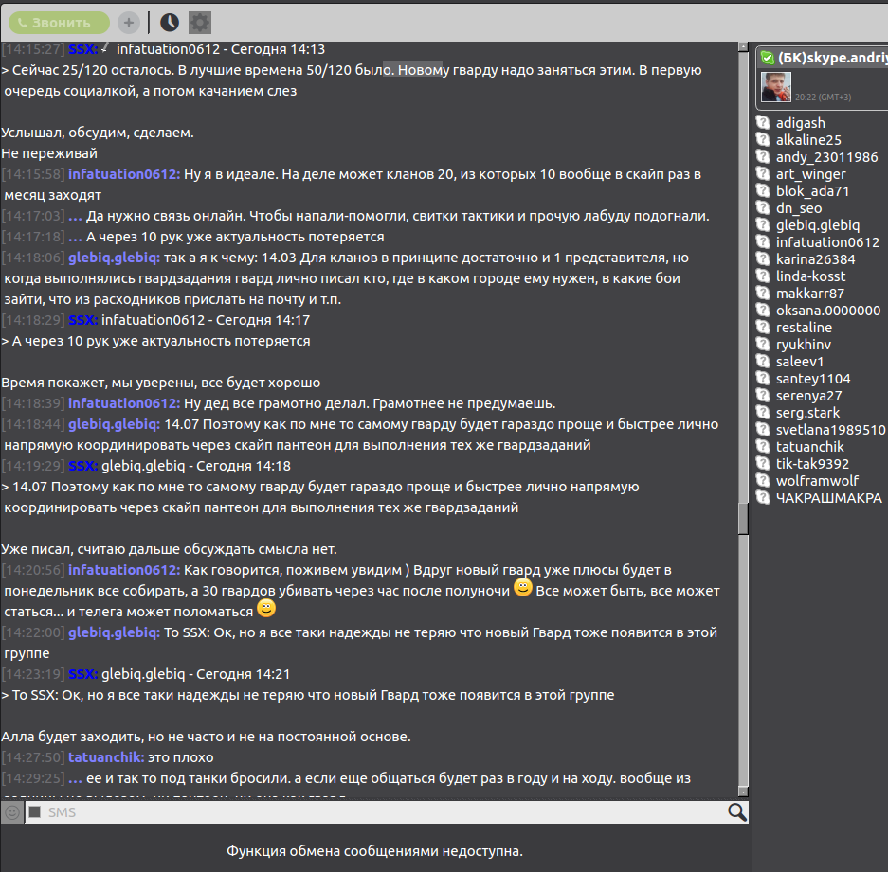The image size is (888, 872).
Task: Select contact glebiq.glebiq in the list
Action: (x=817, y=225)
